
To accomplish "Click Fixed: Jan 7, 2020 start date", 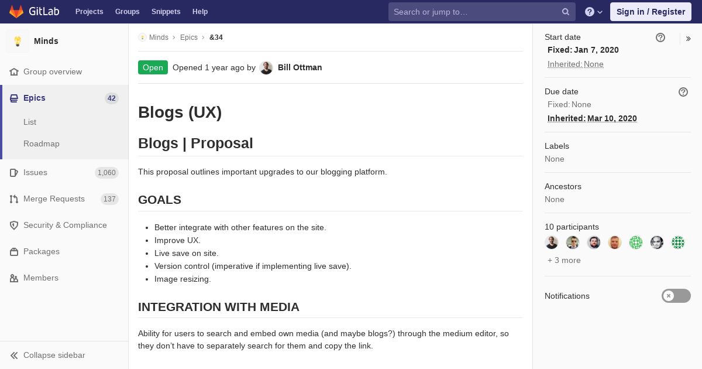I will (583, 50).
